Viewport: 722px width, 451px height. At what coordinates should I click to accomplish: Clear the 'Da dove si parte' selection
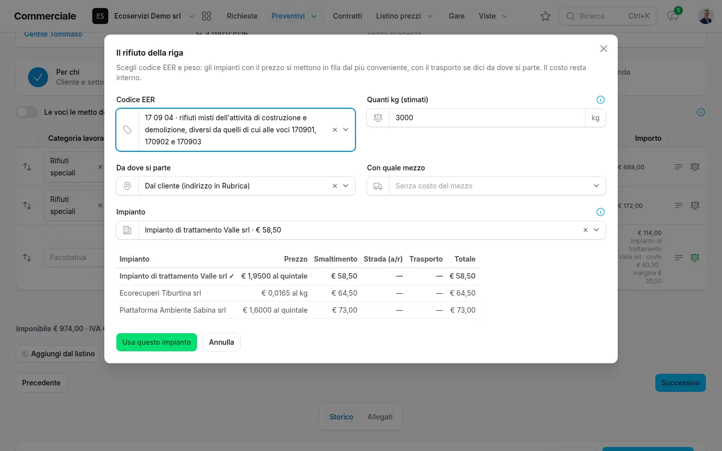pos(335,186)
